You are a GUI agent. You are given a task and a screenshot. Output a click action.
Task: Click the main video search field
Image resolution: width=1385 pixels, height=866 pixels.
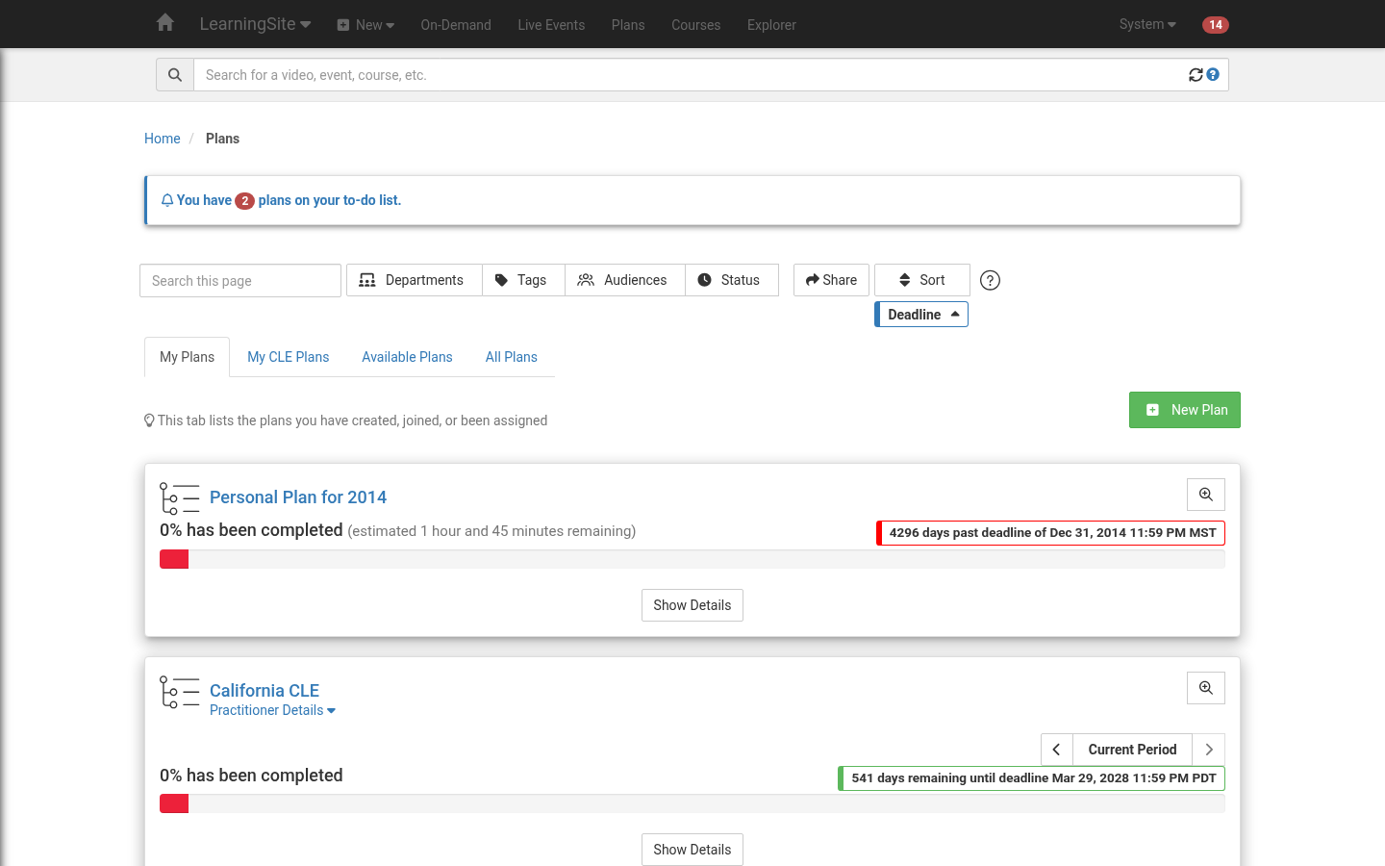691,75
